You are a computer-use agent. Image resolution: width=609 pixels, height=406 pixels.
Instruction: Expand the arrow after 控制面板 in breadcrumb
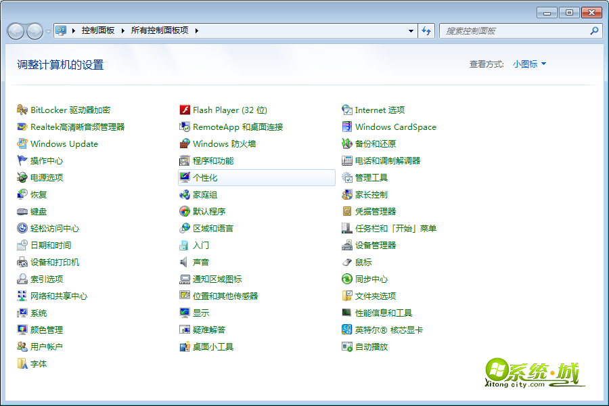[123, 30]
